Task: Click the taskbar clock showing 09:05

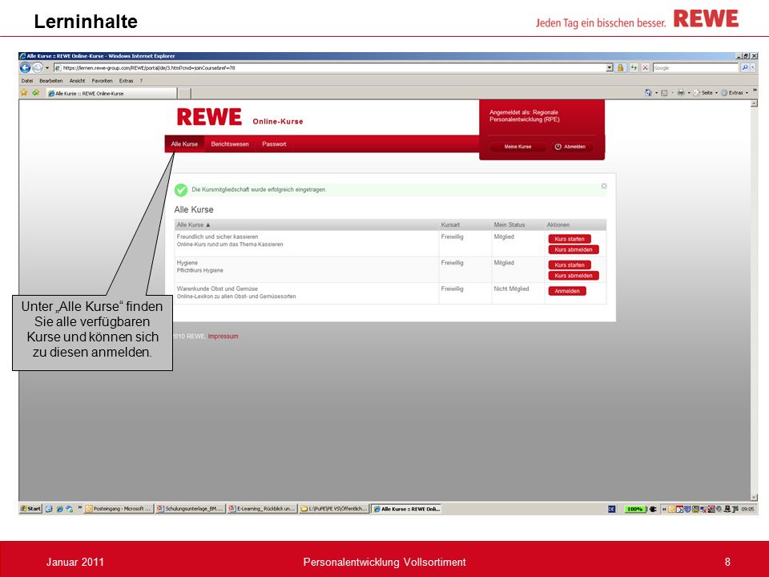Action: pos(747,510)
